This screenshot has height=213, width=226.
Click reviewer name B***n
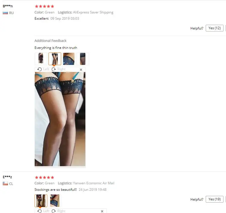pyautogui.click(x=8, y=6)
